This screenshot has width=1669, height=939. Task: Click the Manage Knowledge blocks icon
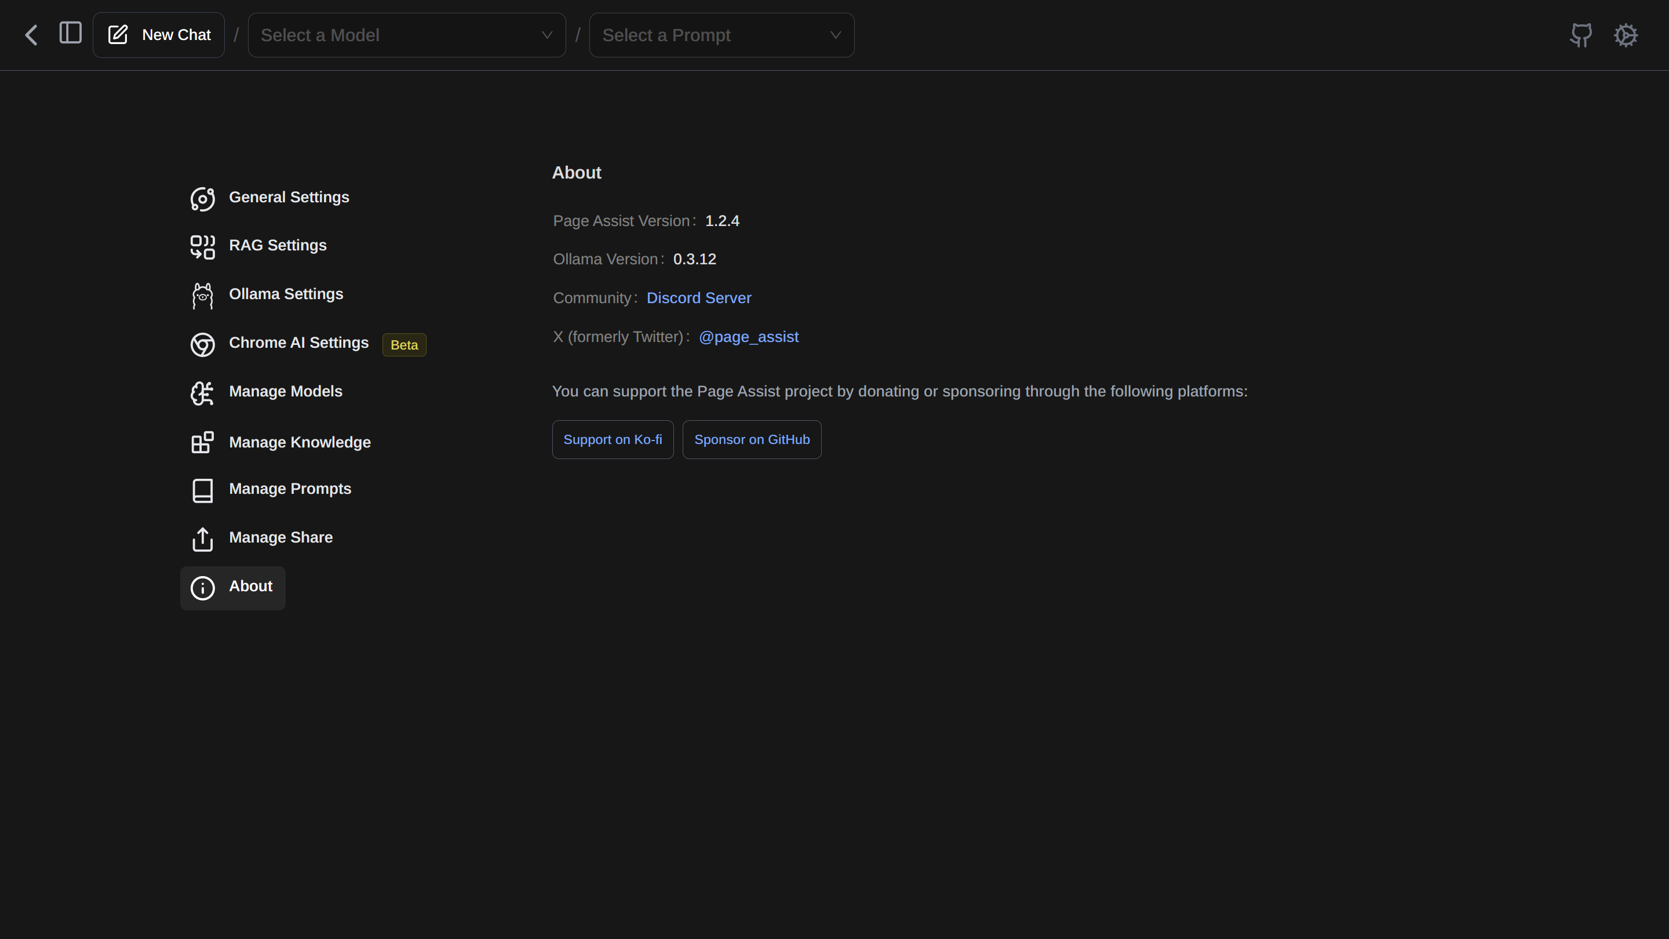tap(202, 443)
